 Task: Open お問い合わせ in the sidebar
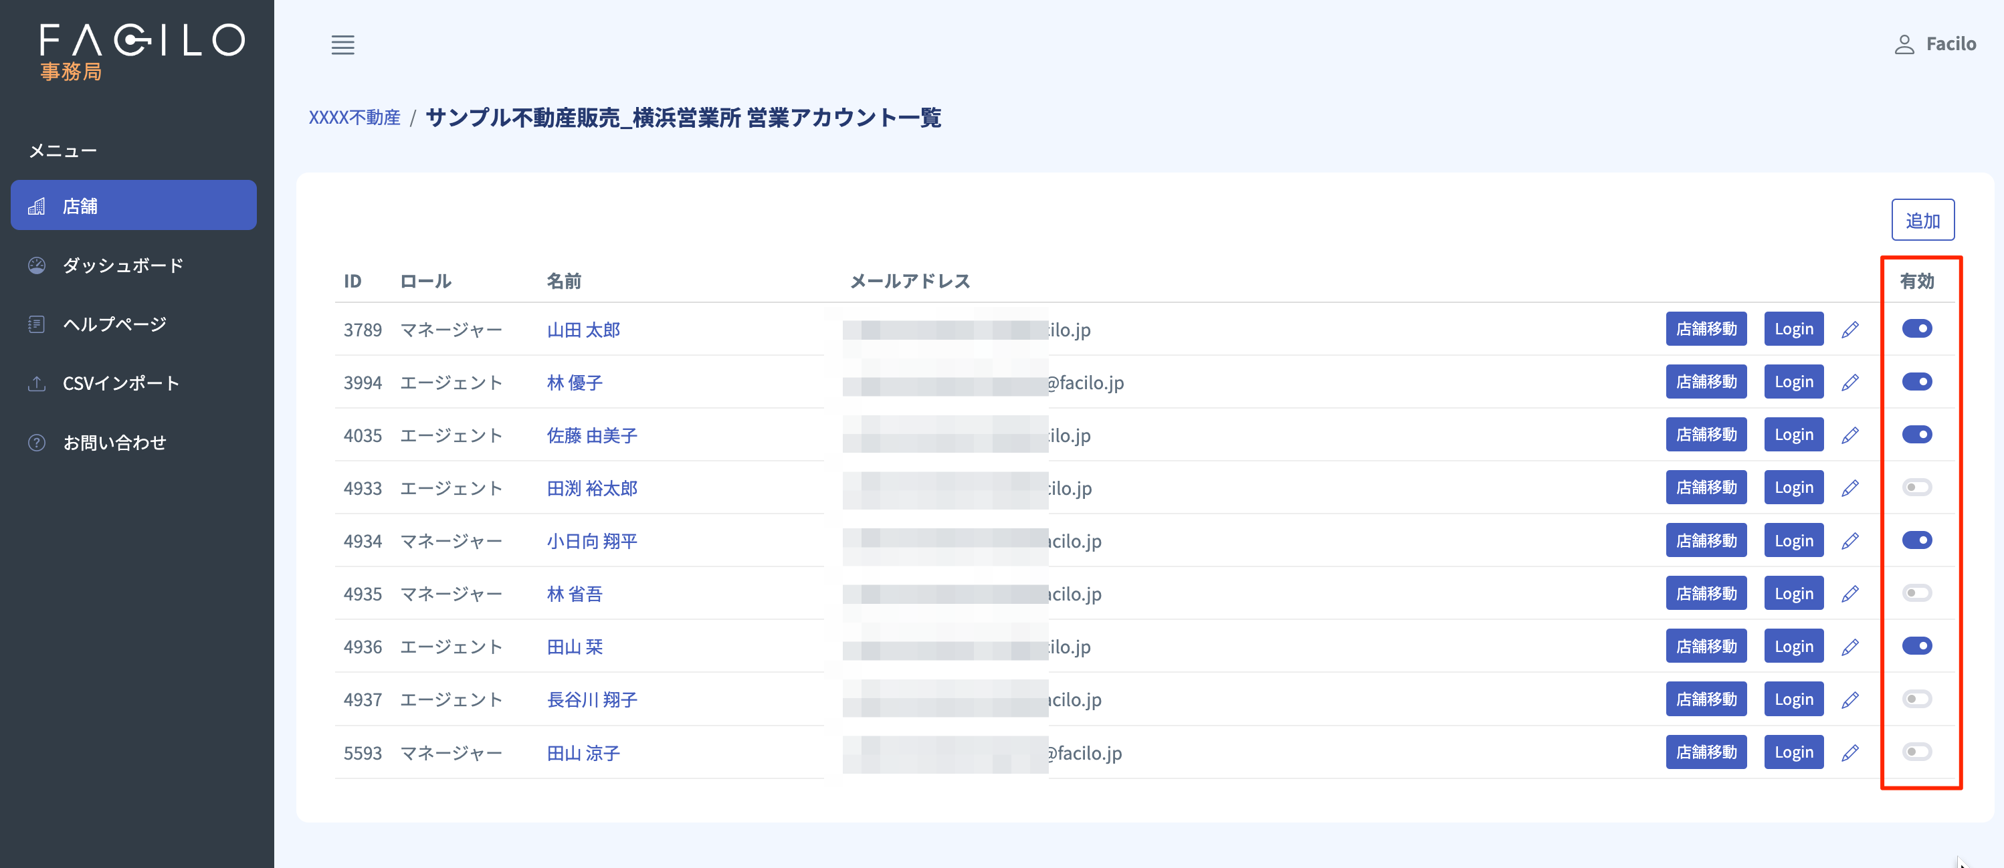tap(134, 443)
